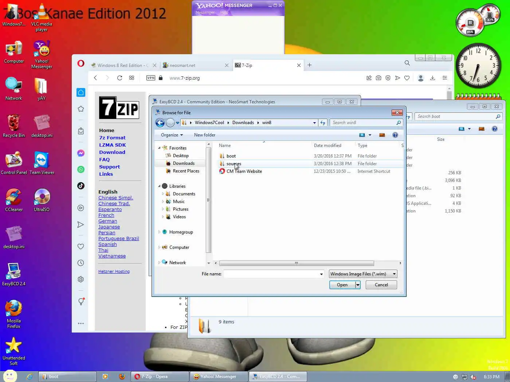
Task: Cancel the Browse for File dialog
Action: point(381,285)
